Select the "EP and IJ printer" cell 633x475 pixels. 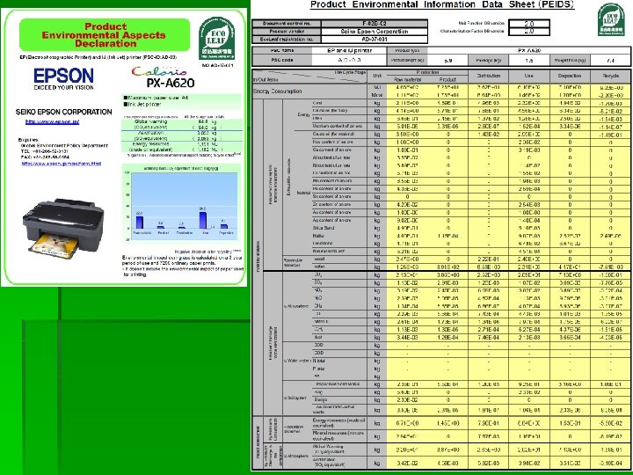pyautogui.click(x=349, y=50)
